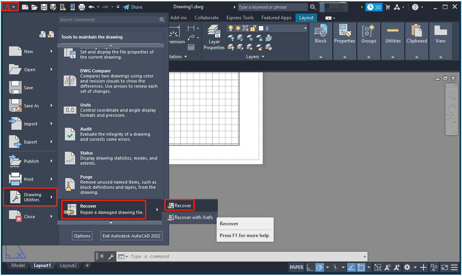
Task: Click the customization hamburger icon in status bar
Action: (455, 267)
